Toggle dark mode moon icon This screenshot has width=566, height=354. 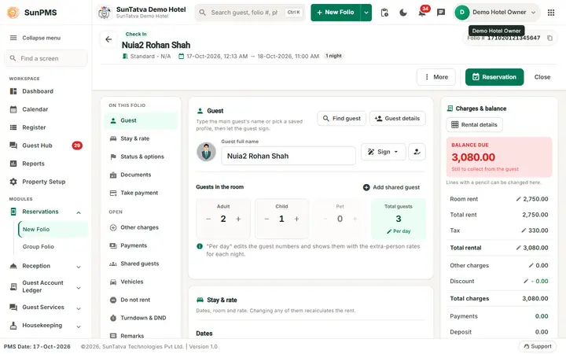[x=403, y=13]
